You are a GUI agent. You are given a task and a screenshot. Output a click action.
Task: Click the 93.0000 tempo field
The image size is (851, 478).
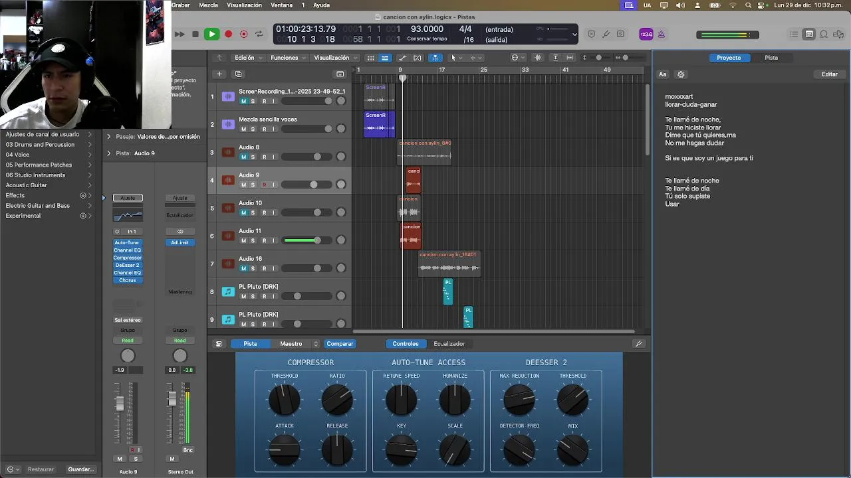click(427, 29)
